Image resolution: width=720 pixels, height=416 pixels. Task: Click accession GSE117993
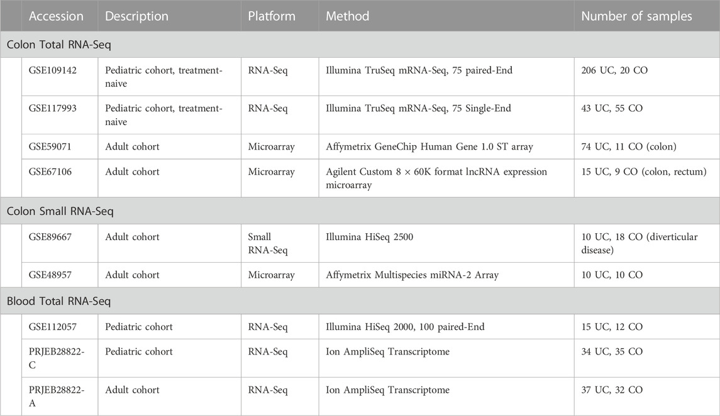point(53,108)
